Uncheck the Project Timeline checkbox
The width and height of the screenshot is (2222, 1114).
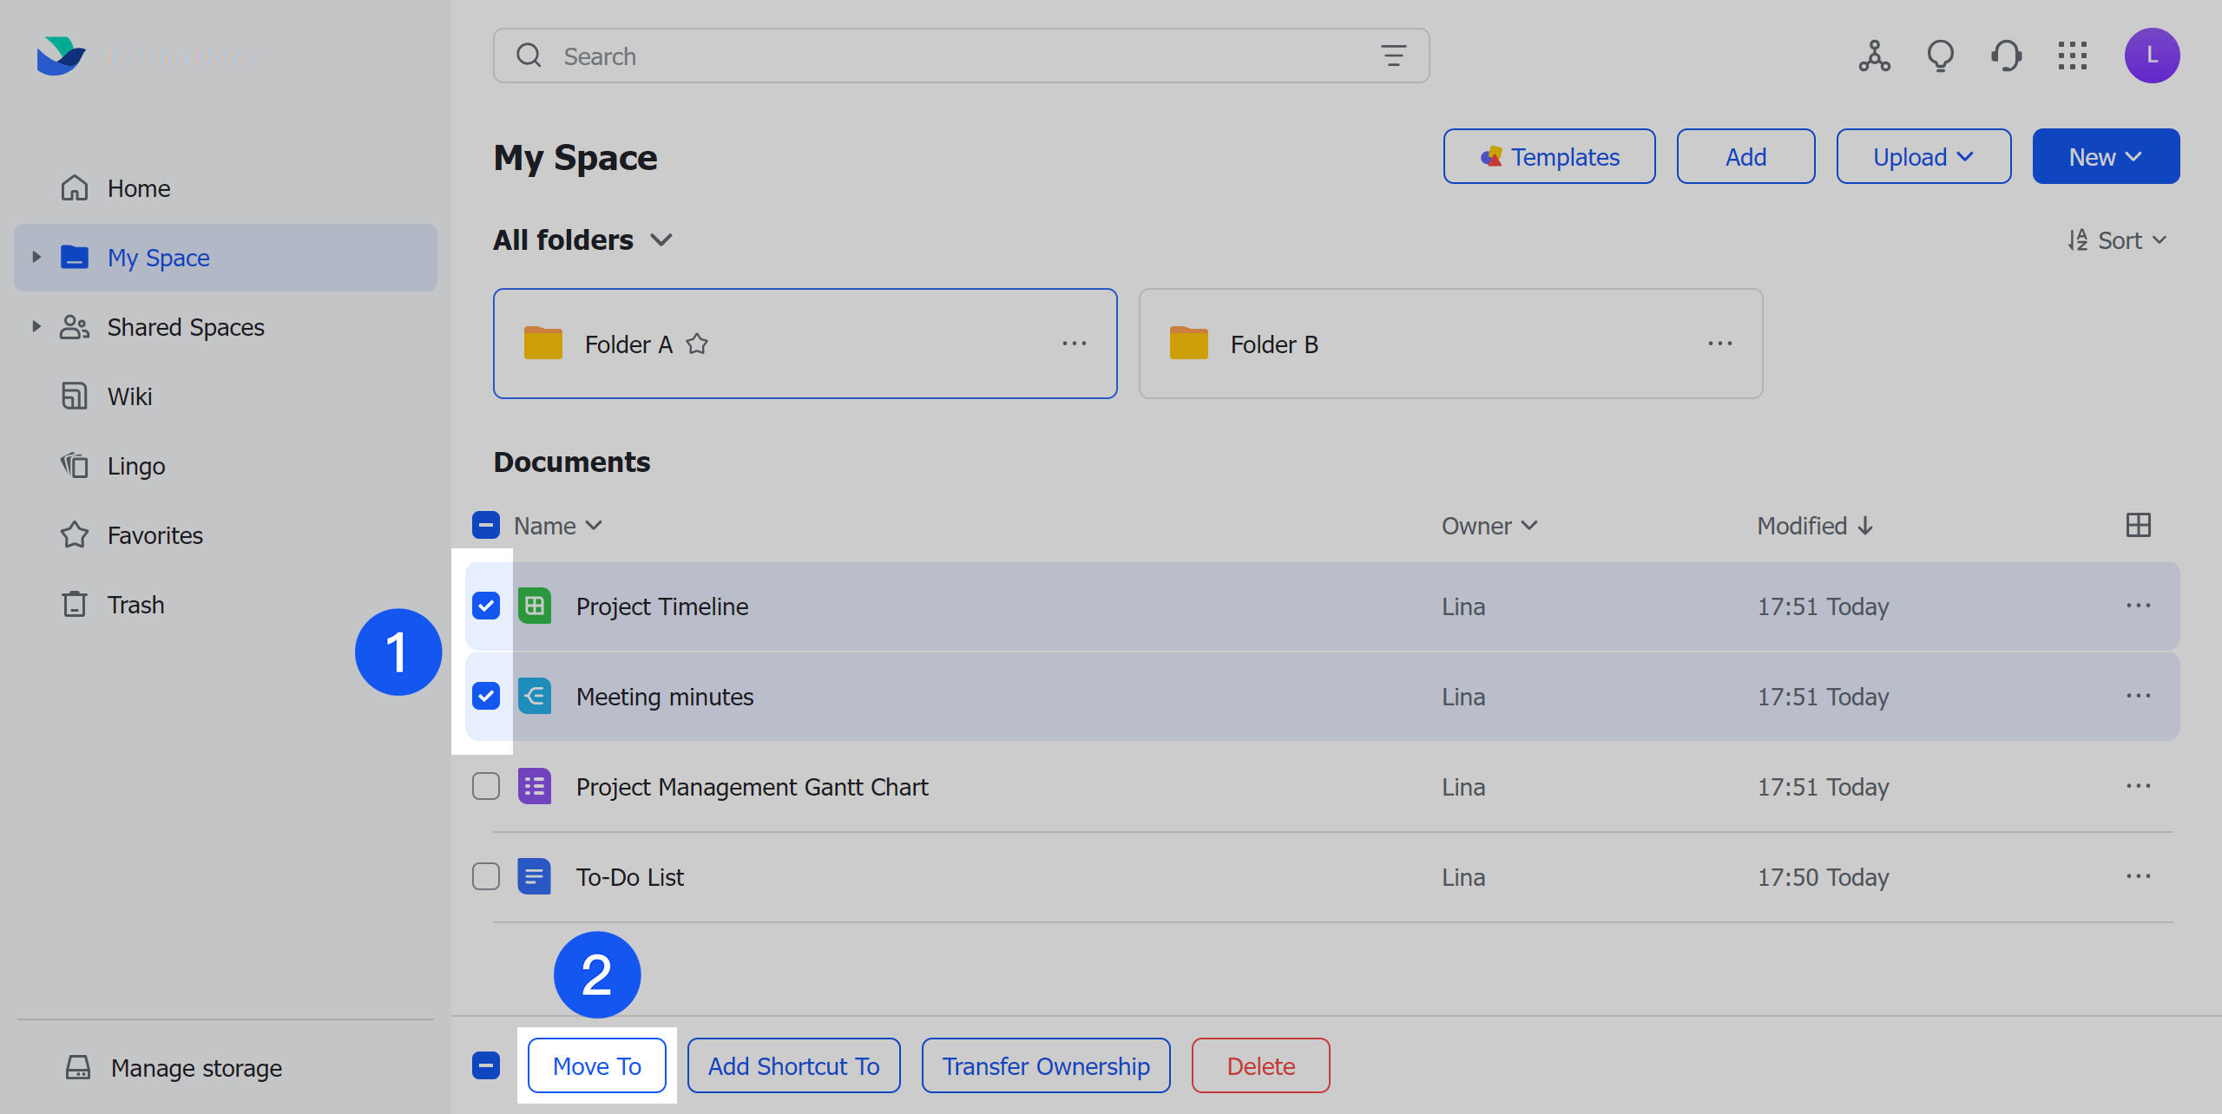485,606
